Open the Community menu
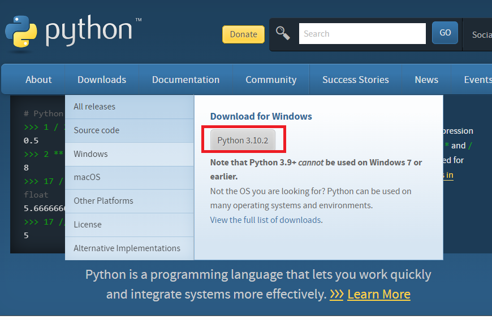492x320 pixels. pos(271,80)
